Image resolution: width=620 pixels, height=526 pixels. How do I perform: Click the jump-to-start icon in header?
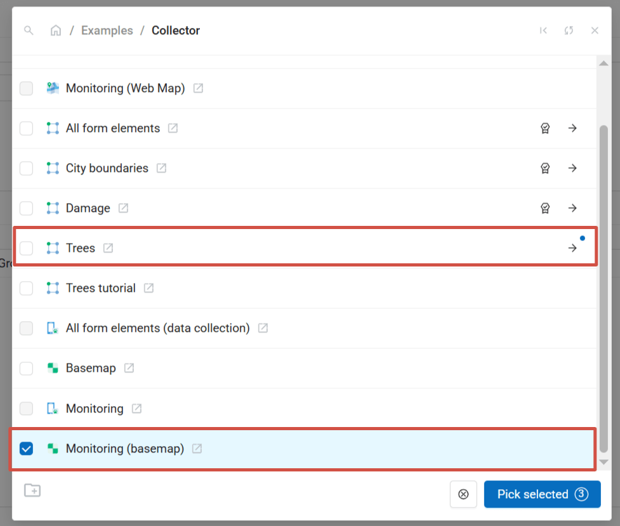pos(543,30)
